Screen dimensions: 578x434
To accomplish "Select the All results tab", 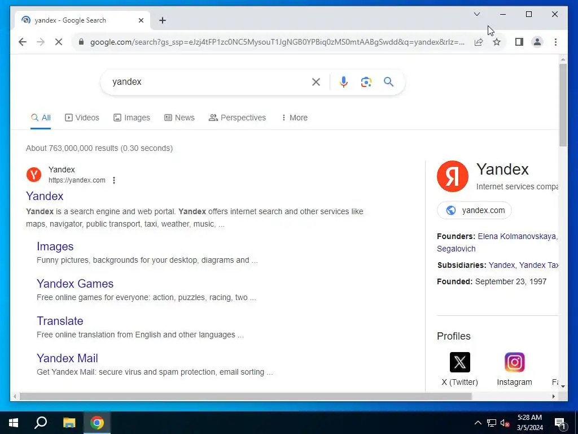I will click(41, 118).
